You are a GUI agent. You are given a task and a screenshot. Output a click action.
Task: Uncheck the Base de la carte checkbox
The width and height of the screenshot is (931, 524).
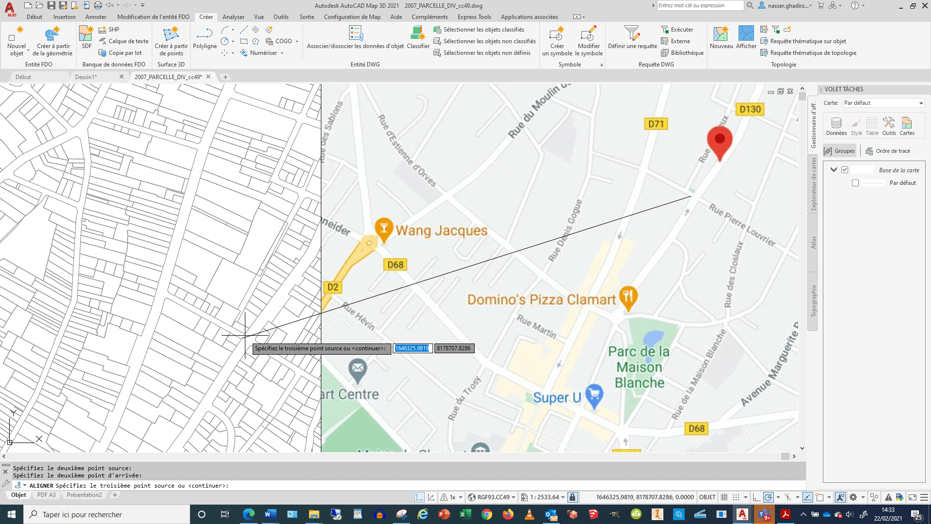tap(845, 169)
